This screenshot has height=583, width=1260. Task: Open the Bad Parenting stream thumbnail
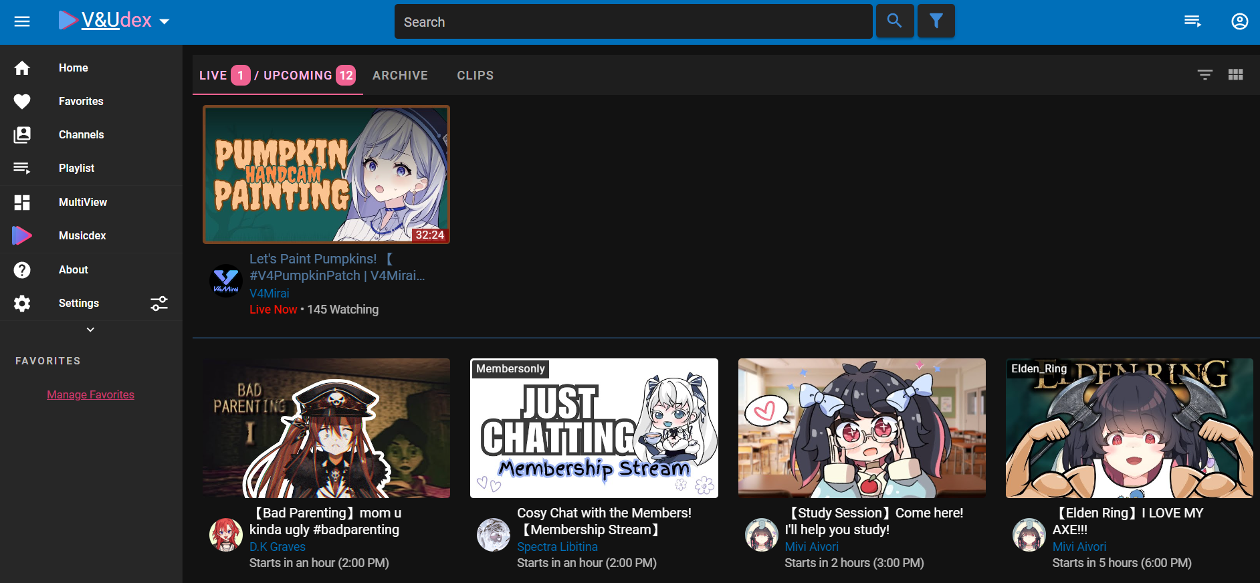(x=326, y=428)
